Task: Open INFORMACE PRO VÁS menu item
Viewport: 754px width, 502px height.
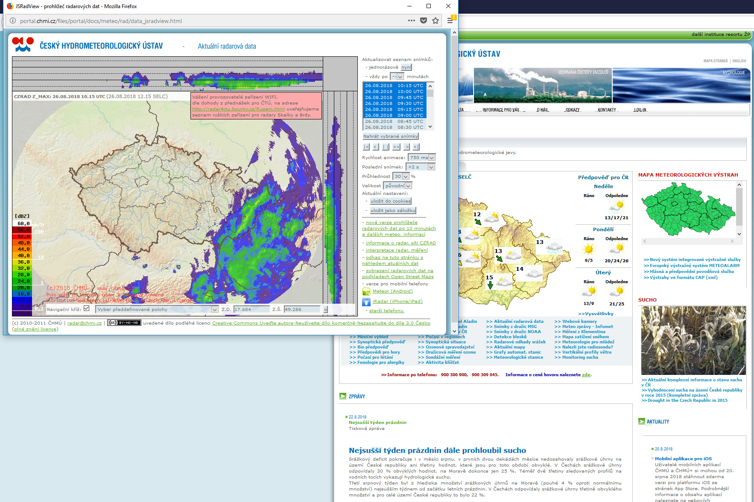Action: pyautogui.click(x=500, y=110)
